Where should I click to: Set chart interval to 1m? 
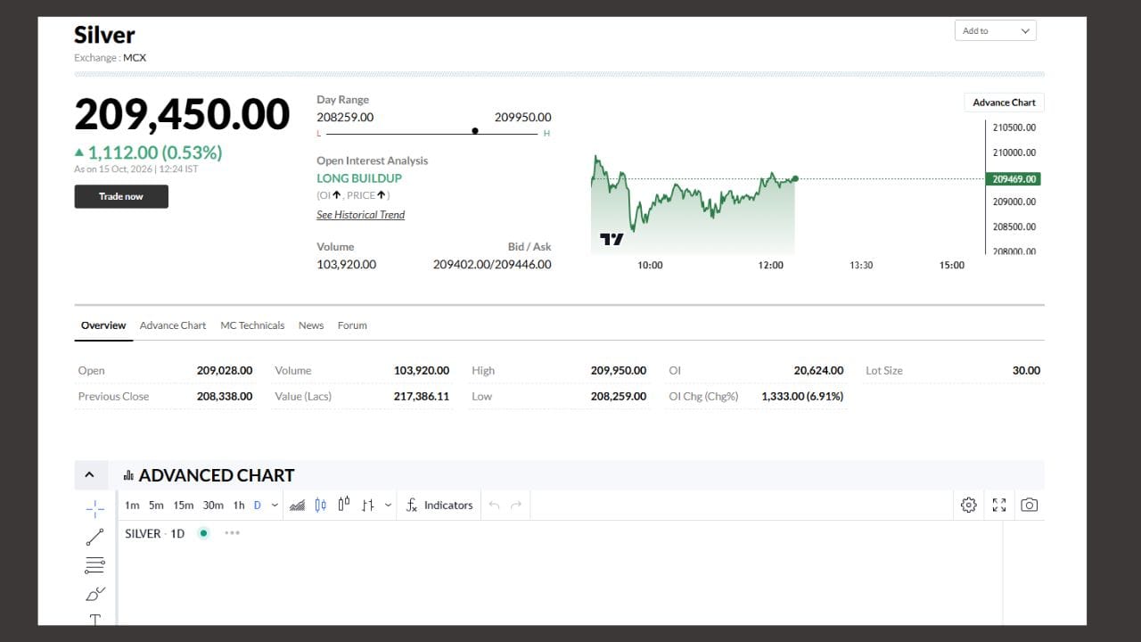pyautogui.click(x=132, y=506)
